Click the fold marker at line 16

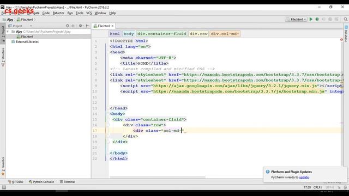108,125
